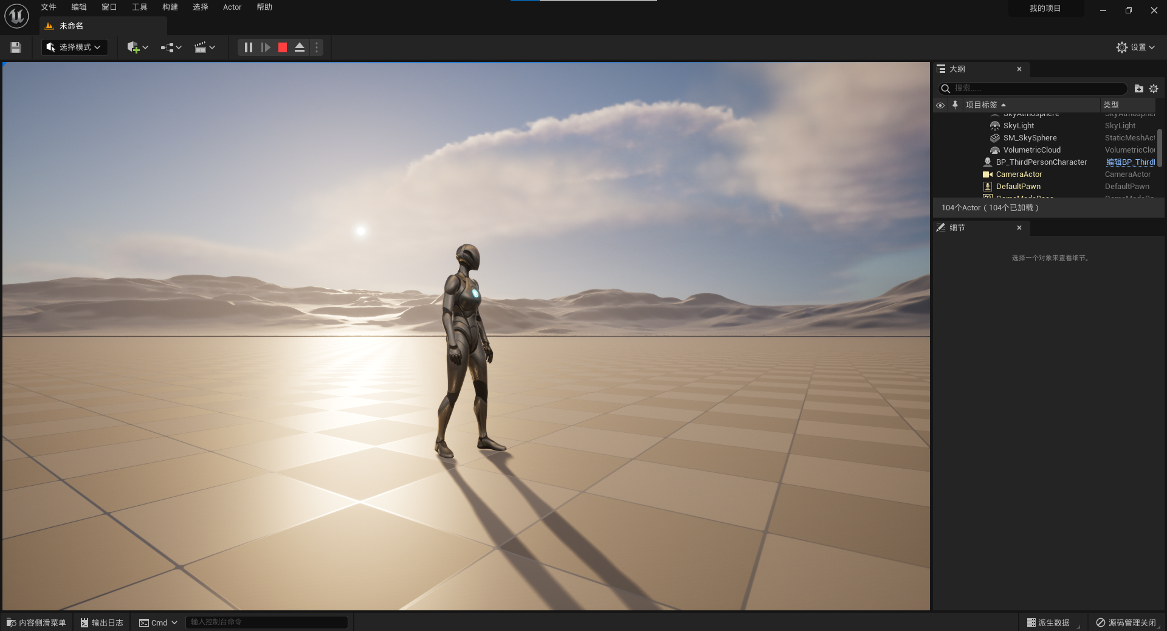Close the 大纲 outliner panel

click(1019, 69)
